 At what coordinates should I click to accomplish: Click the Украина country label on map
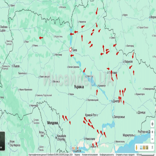point(79,87)
